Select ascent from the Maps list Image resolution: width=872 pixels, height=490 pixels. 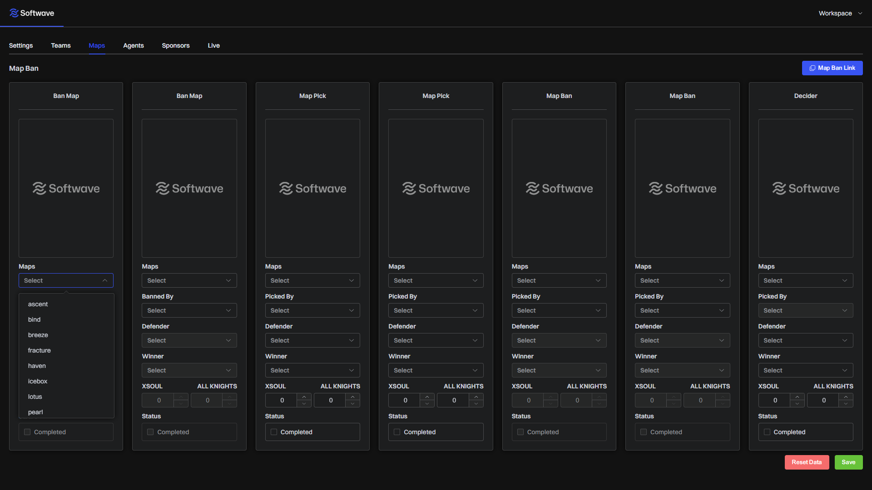38,304
